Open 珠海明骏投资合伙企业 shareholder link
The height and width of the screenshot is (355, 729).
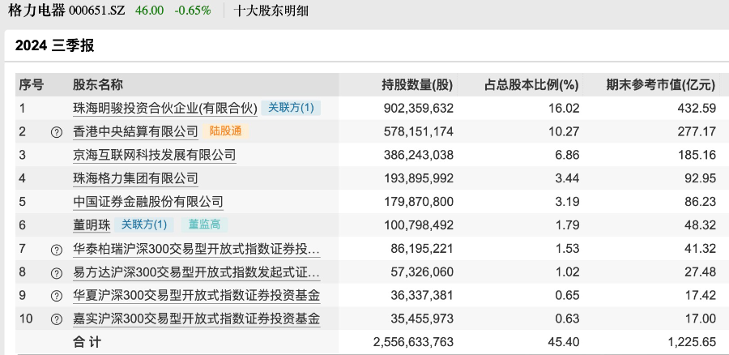pos(164,107)
